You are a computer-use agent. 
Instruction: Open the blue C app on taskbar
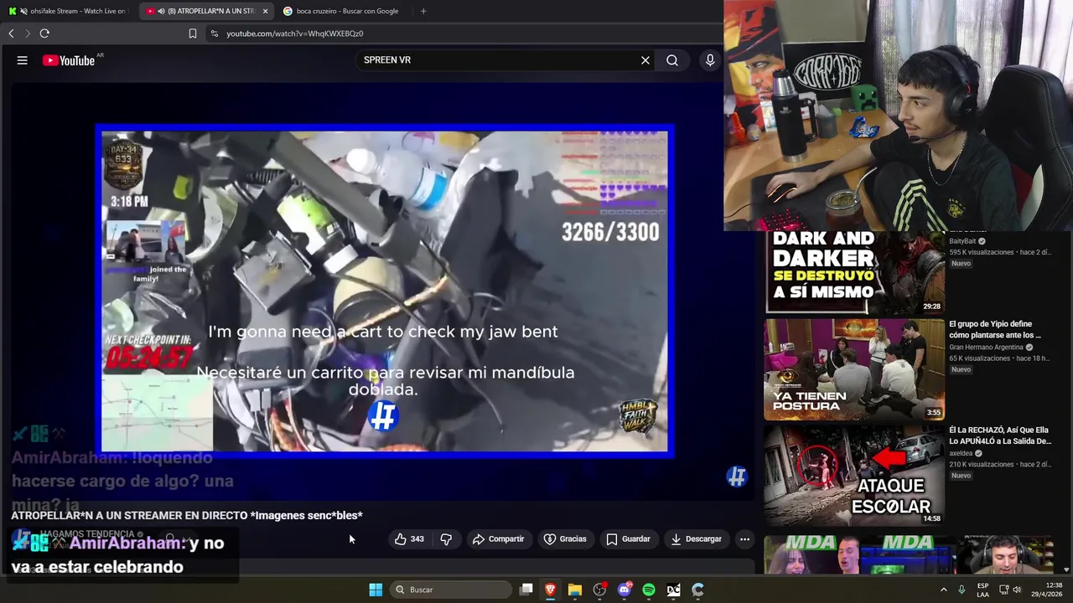tap(697, 590)
